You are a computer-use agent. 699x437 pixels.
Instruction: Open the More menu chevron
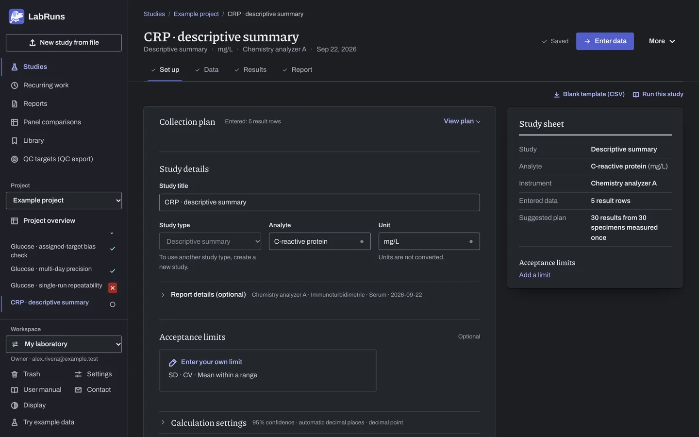672,41
